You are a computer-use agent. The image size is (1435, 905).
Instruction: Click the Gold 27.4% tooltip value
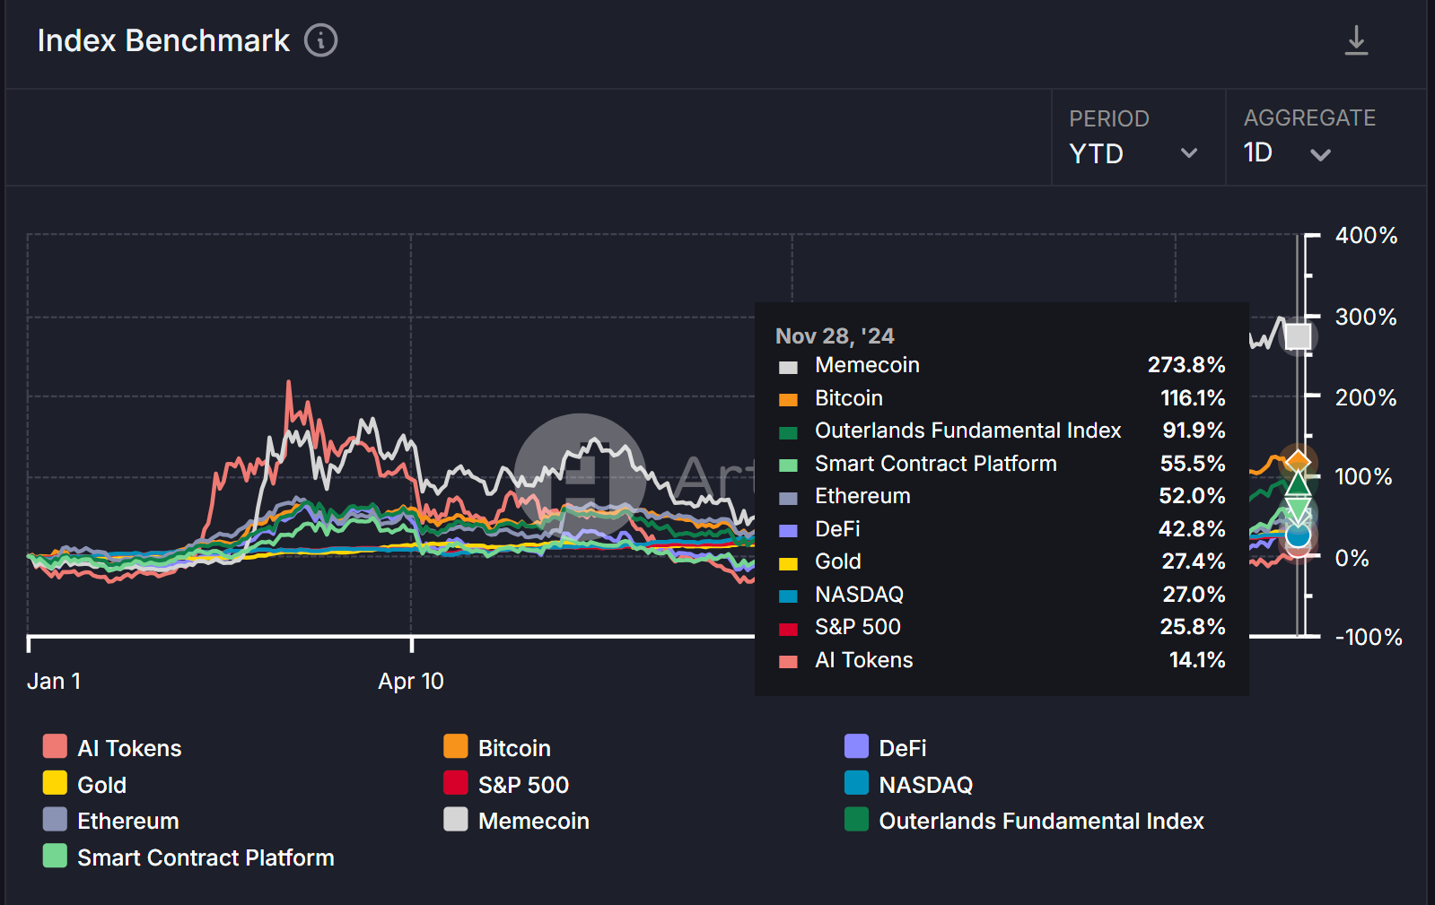[1194, 561]
